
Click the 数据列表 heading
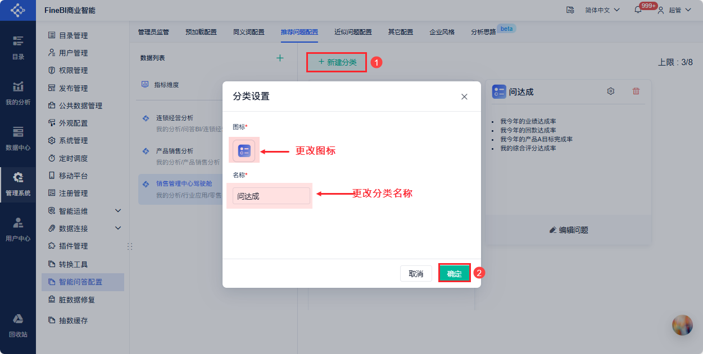pos(152,58)
